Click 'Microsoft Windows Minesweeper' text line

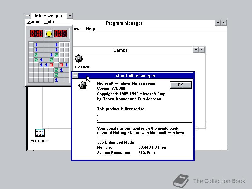click(126, 83)
